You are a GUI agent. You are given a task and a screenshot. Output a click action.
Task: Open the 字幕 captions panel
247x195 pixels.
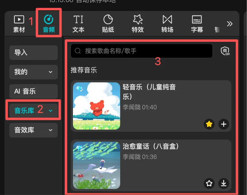tap(197, 24)
